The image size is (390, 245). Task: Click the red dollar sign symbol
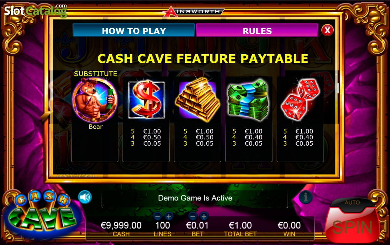pos(146,99)
